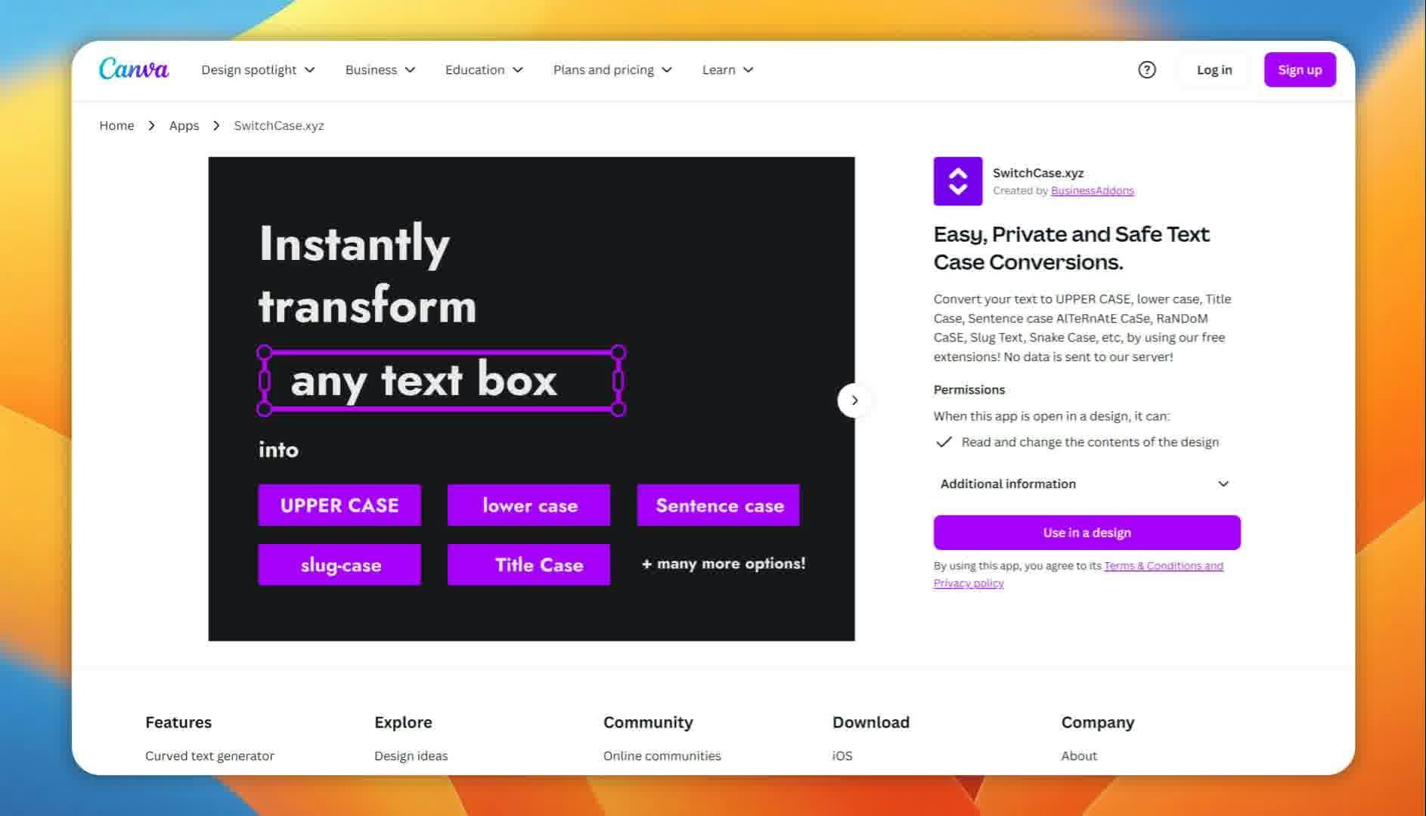This screenshot has height=816, width=1426.
Task: Click the Permissions heading text
Action: (969, 390)
